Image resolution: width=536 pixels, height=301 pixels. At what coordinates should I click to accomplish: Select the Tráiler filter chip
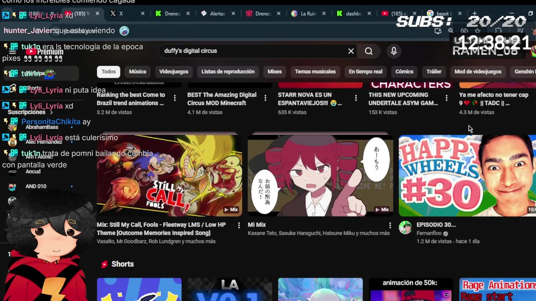[434, 71]
